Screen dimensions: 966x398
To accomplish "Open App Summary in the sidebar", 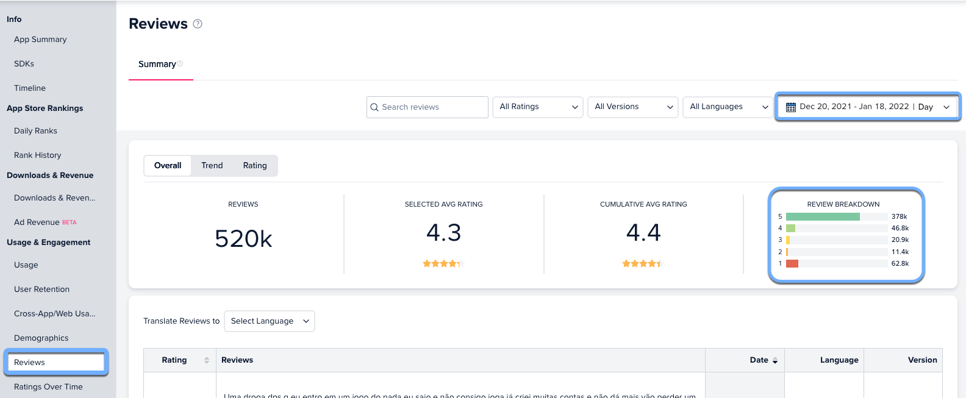I will [x=40, y=39].
